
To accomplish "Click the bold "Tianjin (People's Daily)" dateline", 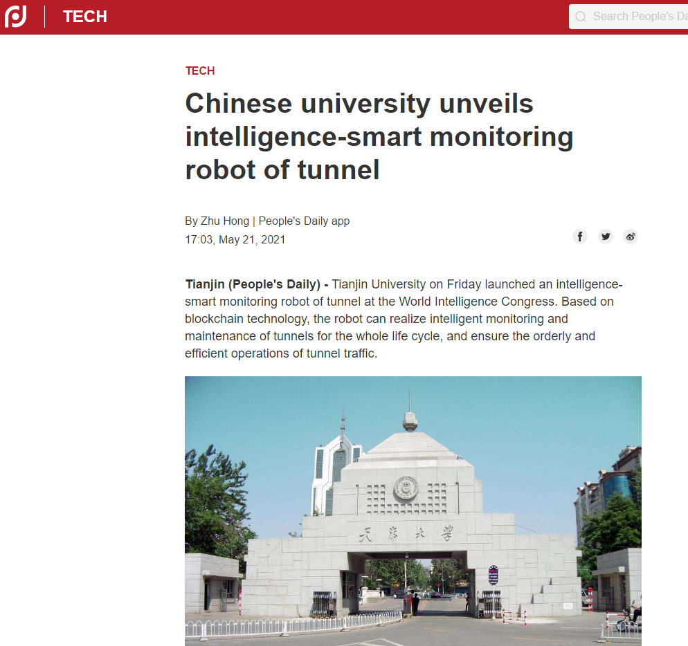I will 253,284.
